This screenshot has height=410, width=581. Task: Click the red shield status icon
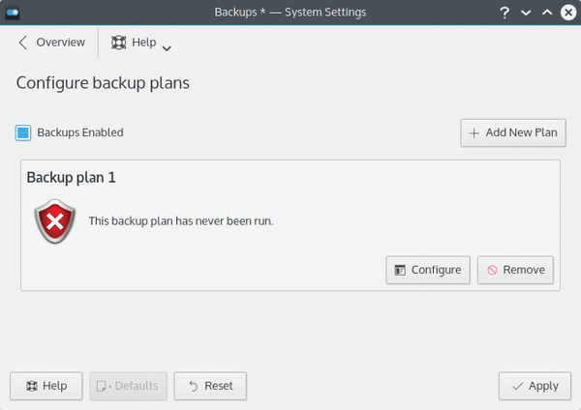tap(55, 221)
